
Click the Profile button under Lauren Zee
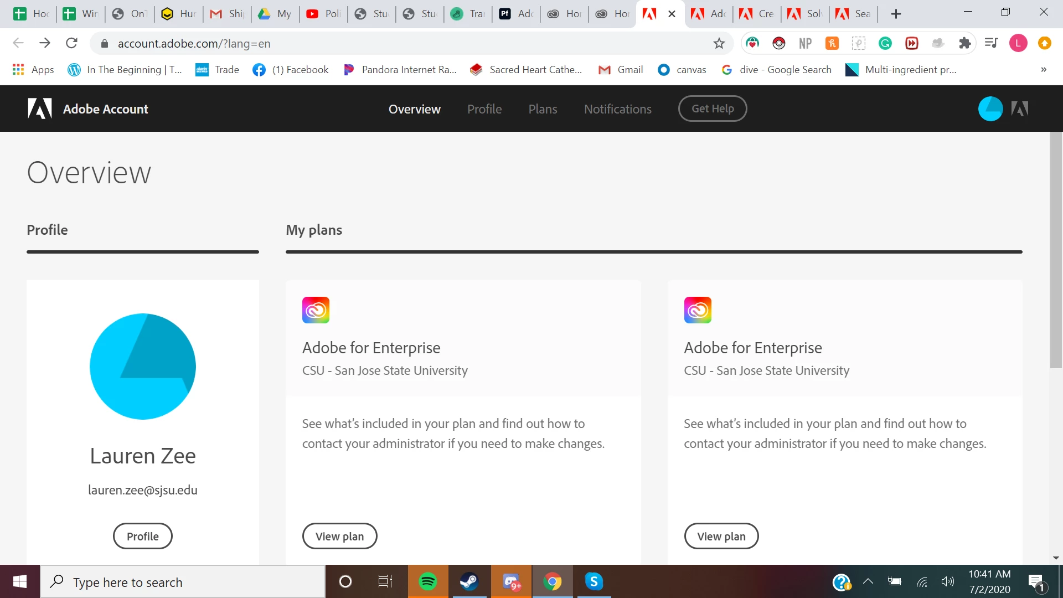(142, 536)
